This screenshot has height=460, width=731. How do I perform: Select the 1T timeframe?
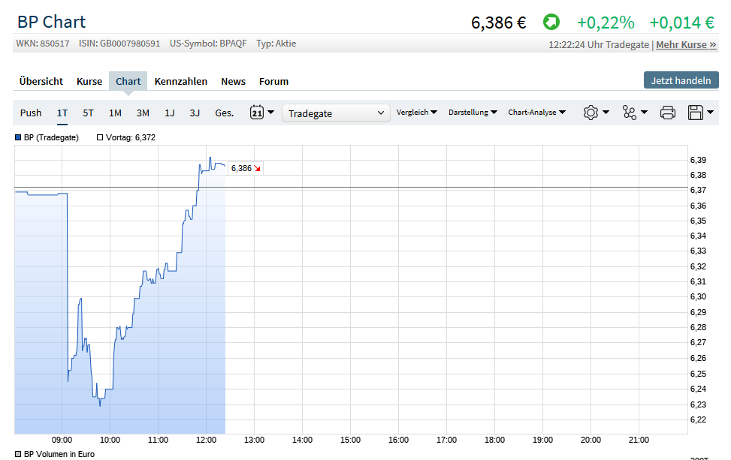pos(62,113)
